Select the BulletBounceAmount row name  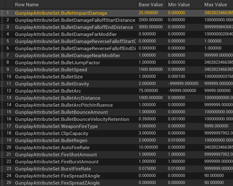click(62, 112)
